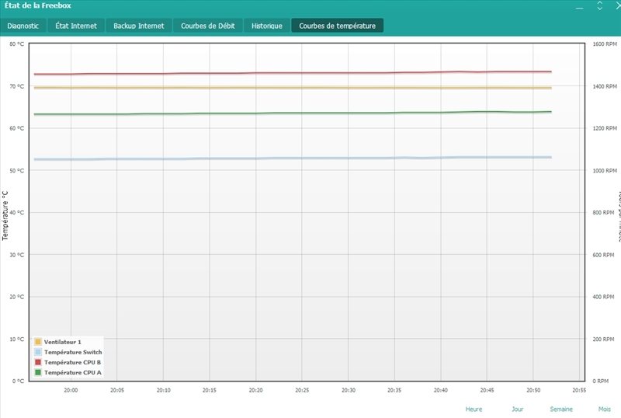
Task: Click the green Température CPU A swatch
Action: (x=38, y=373)
